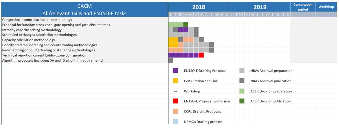
Task: Click the peach CCRs Drafting Proposals legend swatch
Action: (x=175, y=111)
